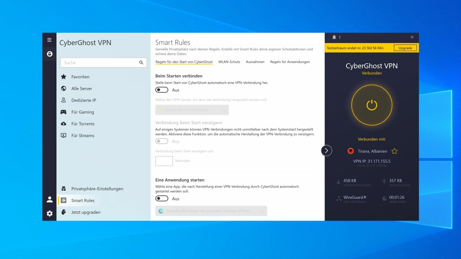Screen dimensions: 461x259
Task: Open the hamburger menu in sidebar
Action: 49,40
